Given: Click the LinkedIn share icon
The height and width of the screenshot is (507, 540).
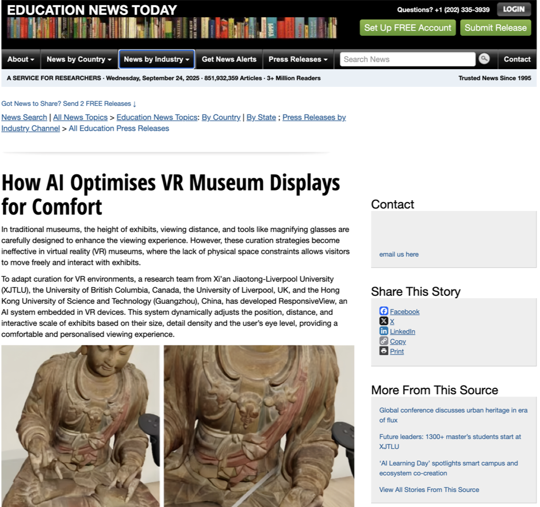Looking at the screenshot, I should click(x=384, y=331).
